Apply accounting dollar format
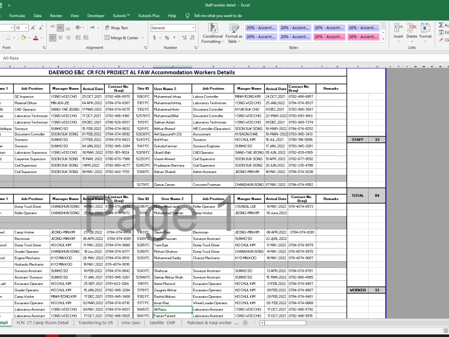 point(154,38)
